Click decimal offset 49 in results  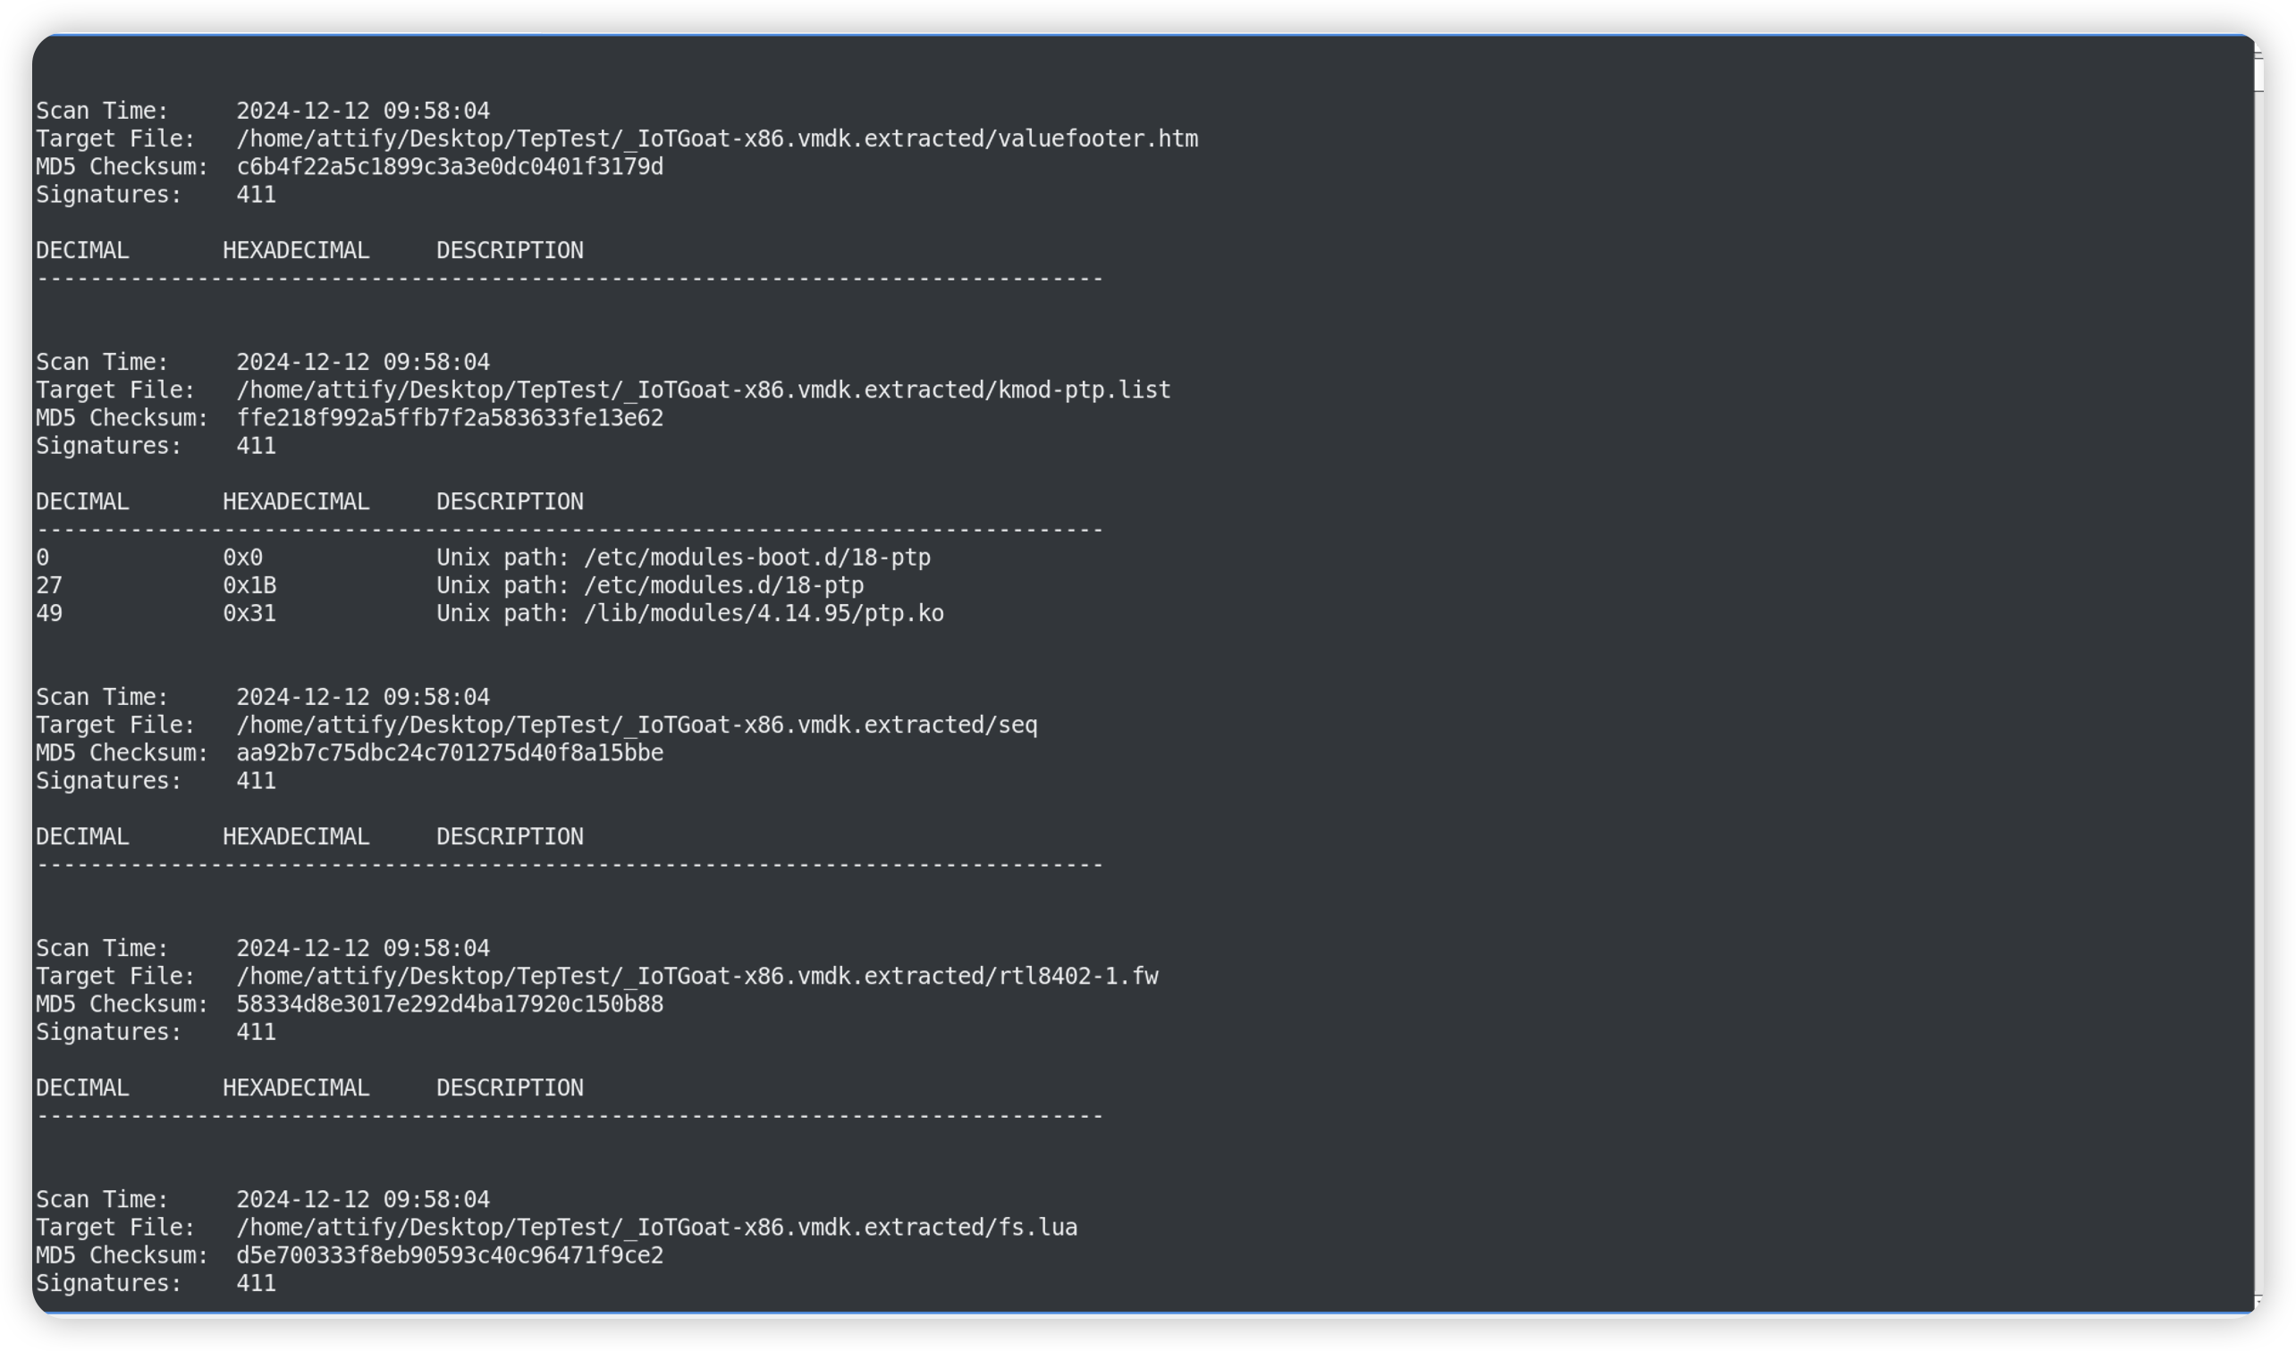coord(49,614)
